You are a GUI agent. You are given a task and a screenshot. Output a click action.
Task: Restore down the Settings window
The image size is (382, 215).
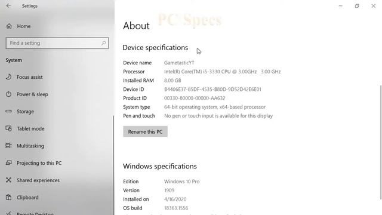[x=357, y=6]
